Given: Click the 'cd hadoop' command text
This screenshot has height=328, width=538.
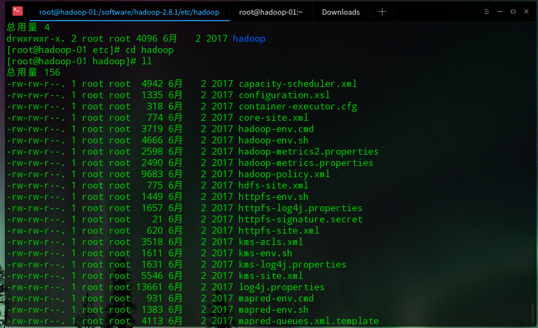Looking at the screenshot, I should click(150, 50).
